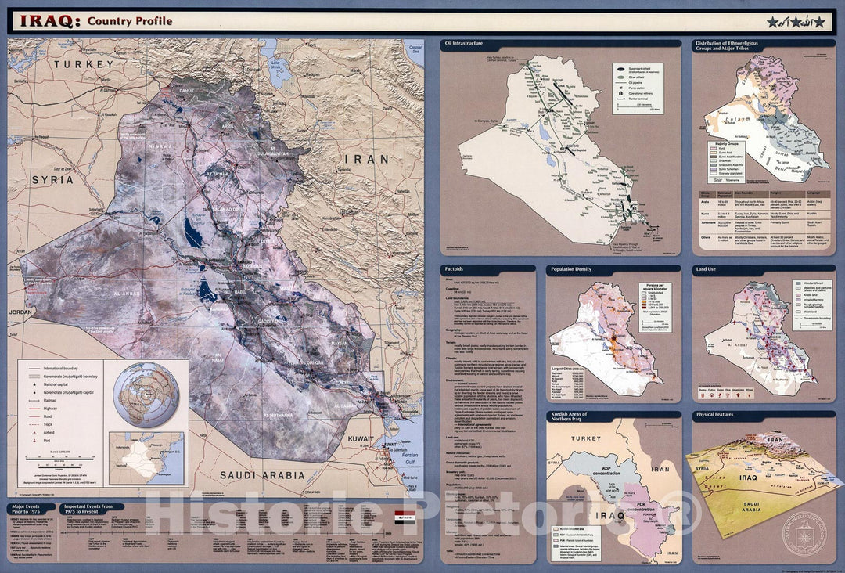Click the Kurd color swatch in Majority Groups
Screen dimensions: 845x573
coord(714,150)
